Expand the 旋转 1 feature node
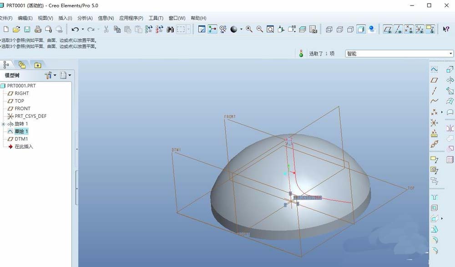 pyautogui.click(x=4, y=124)
